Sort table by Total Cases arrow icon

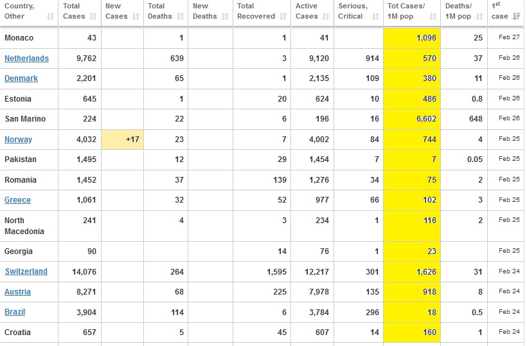[x=94, y=16]
